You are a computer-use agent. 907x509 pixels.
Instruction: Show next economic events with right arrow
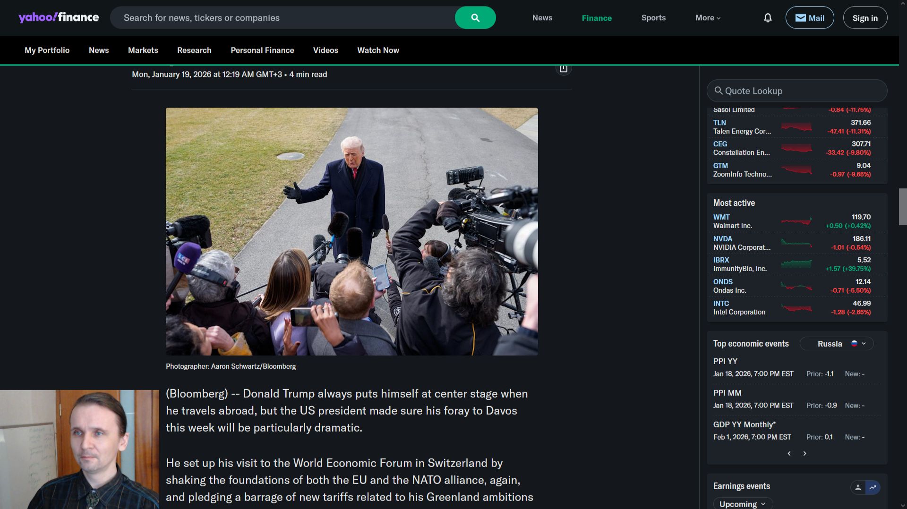805,453
